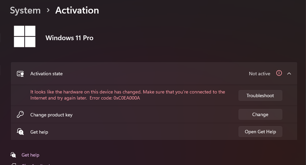Click the help icon beside bottom Get help link
The width and height of the screenshot is (306, 165).
point(13,155)
